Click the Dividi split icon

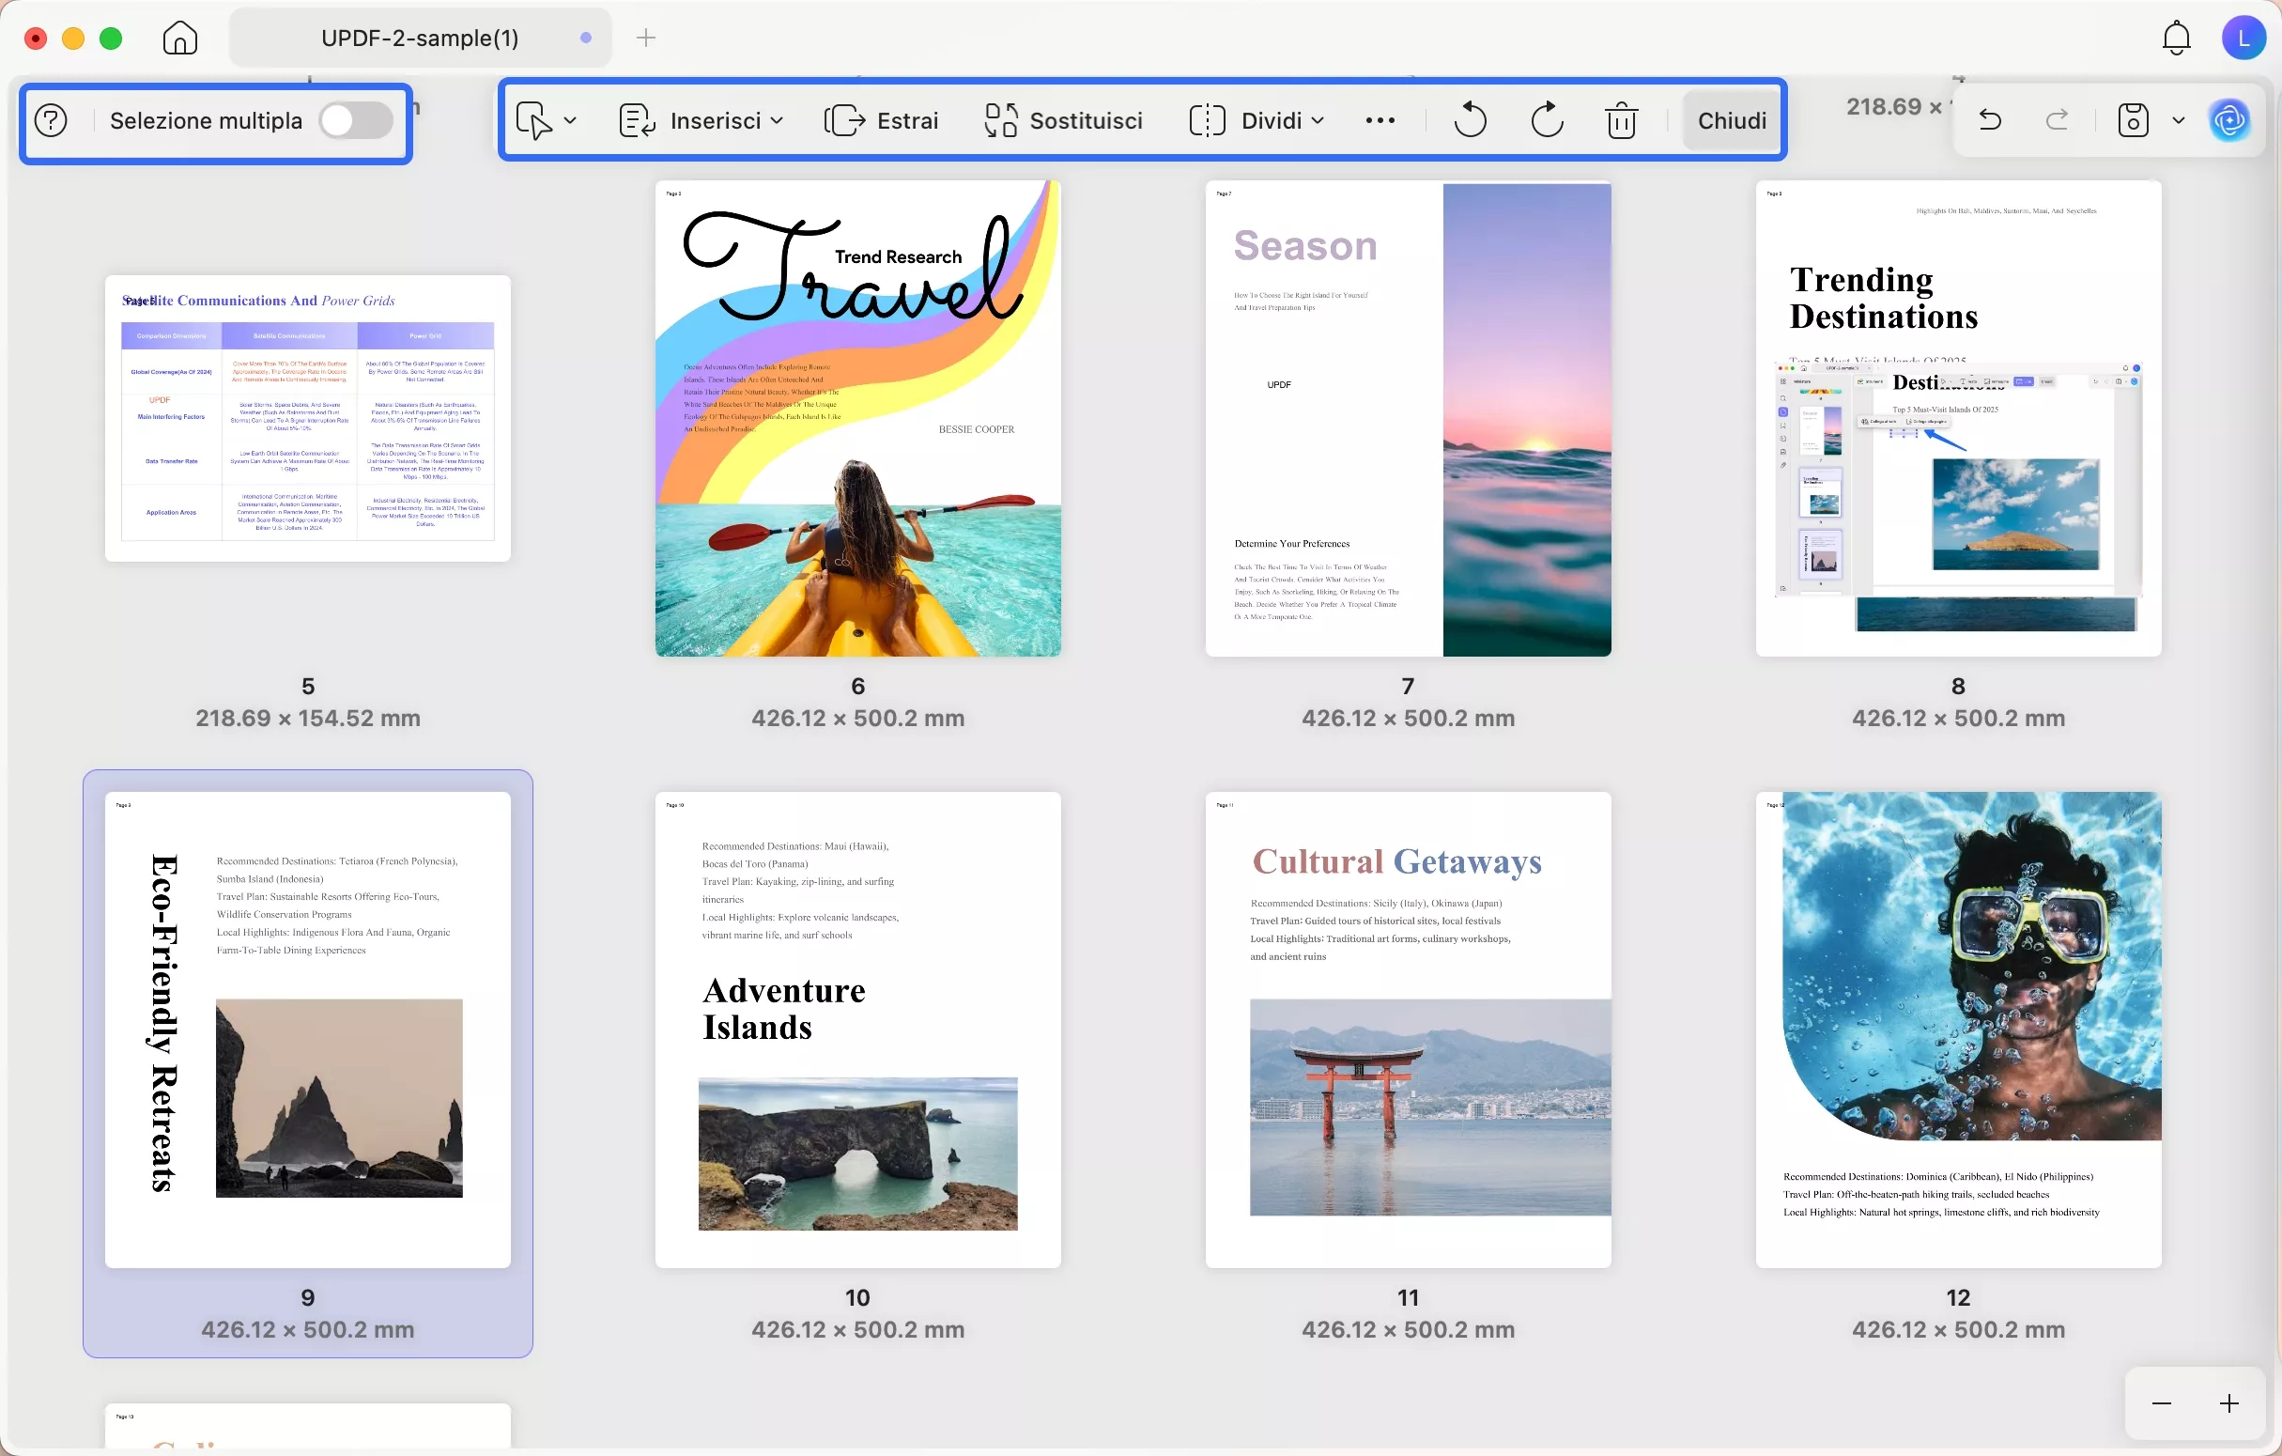[1208, 120]
